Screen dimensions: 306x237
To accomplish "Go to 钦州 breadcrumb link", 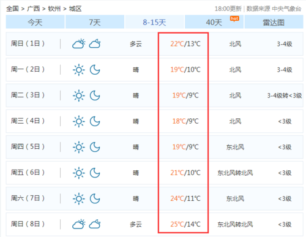I will pyautogui.click(x=54, y=9).
